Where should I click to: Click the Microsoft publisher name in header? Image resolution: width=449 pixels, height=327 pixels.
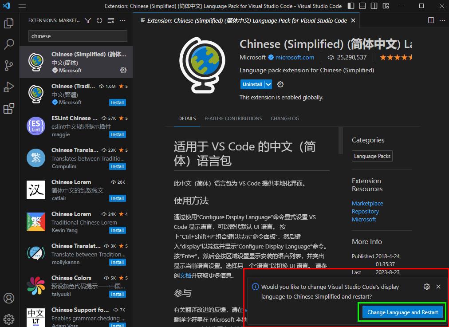tap(252, 58)
